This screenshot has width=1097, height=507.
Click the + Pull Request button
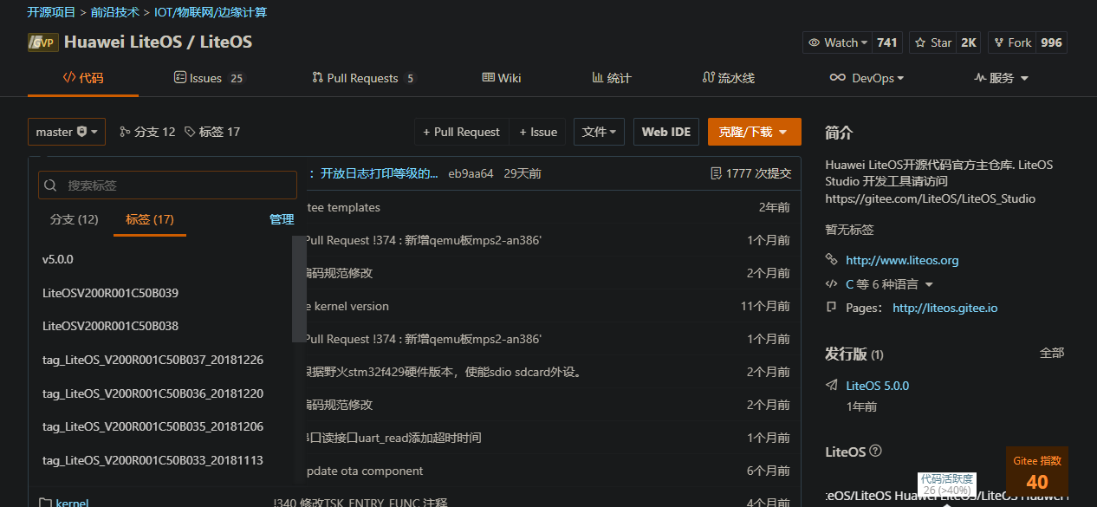coord(460,131)
